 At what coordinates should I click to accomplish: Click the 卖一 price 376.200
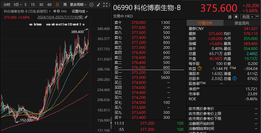tap(138, 67)
